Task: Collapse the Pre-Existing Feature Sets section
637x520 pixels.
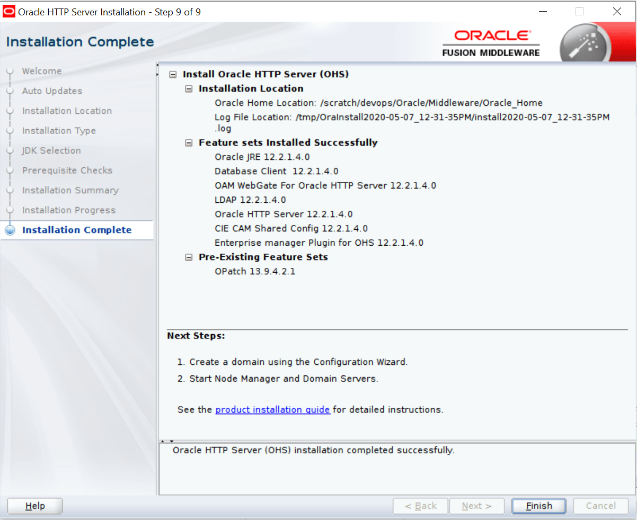Action: (x=189, y=257)
